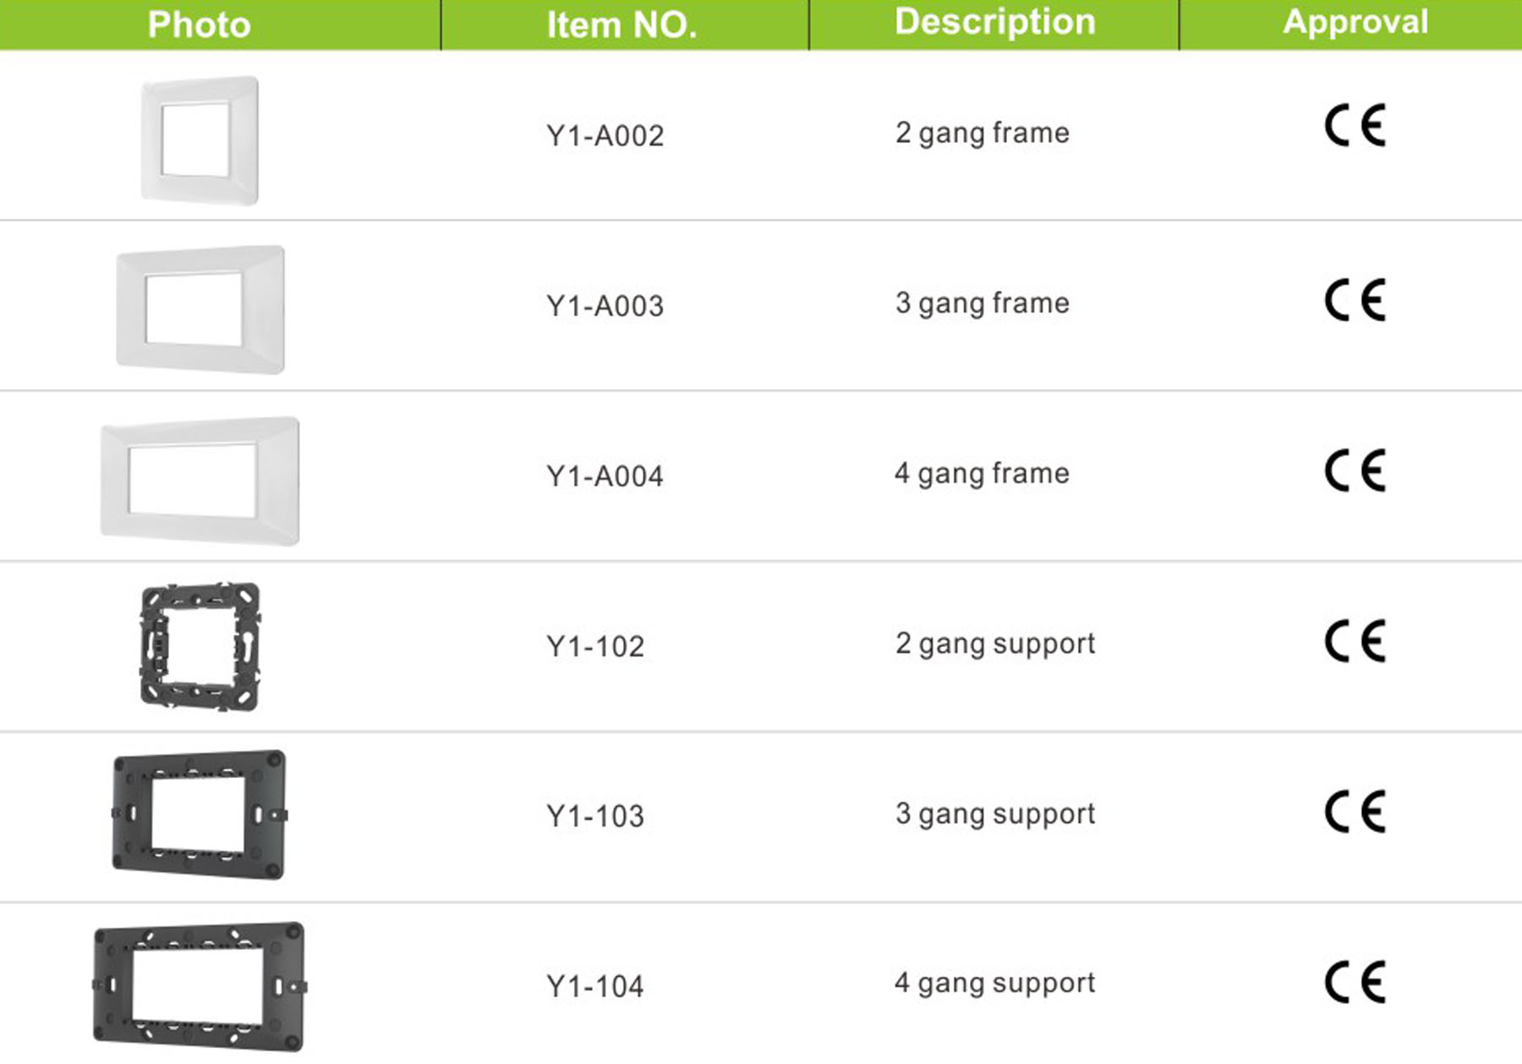
Task: Click the 3 gang frame description
Action: point(983,304)
